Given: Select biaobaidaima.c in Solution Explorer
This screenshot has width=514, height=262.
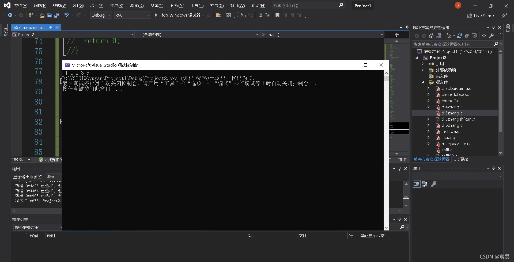Looking at the screenshot, I should click(456, 88).
